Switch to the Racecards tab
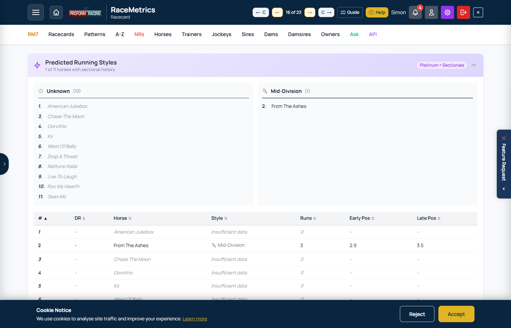 coord(61,34)
